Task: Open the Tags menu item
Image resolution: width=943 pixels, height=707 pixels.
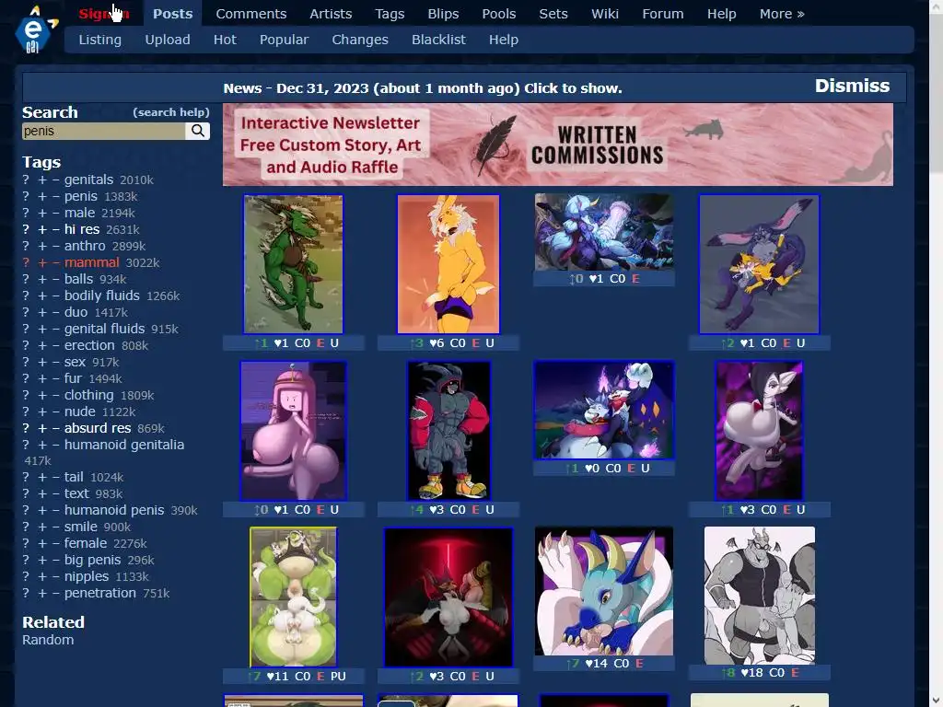Action: pyautogui.click(x=390, y=14)
